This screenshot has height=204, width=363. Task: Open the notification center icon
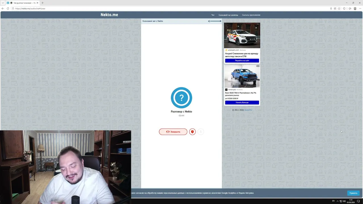coord(358,201)
